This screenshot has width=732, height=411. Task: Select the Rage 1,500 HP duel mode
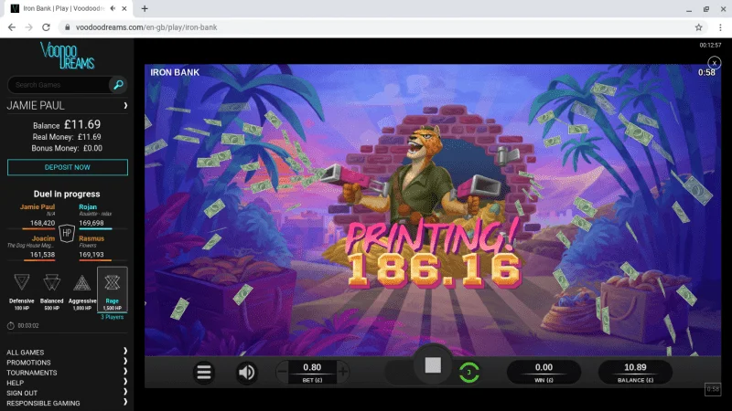[112, 290]
